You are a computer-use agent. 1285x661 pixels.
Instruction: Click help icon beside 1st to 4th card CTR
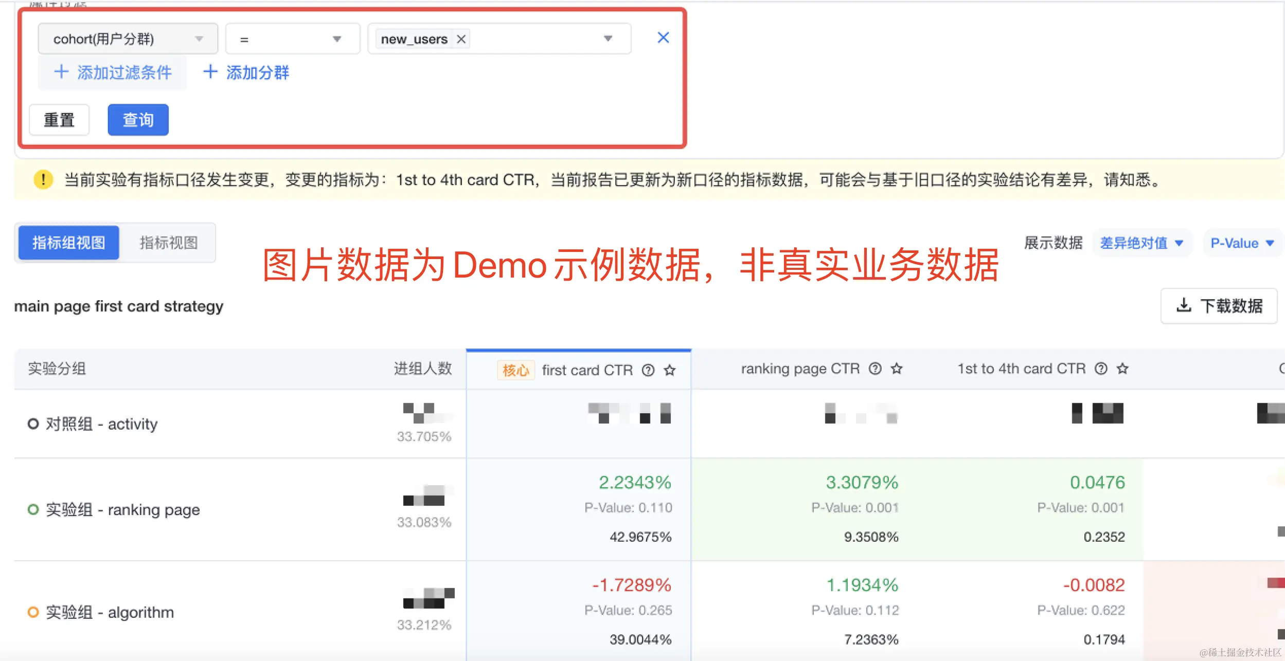coord(1101,369)
